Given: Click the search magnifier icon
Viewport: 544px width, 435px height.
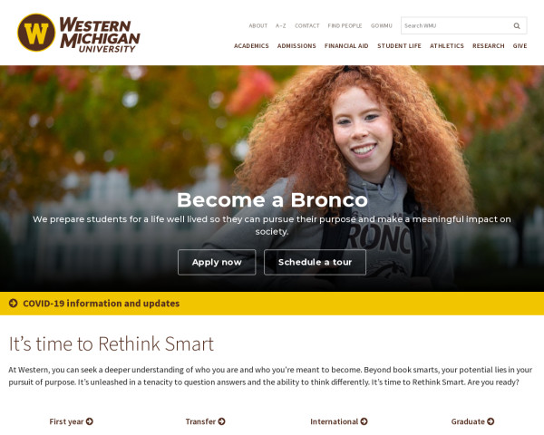Looking at the screenshot, I should [x=517, y=26].
